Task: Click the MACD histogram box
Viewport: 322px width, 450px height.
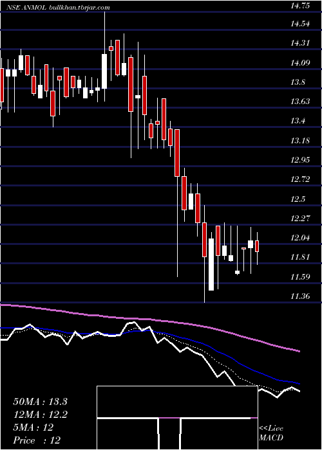Action: pos(177,418)
